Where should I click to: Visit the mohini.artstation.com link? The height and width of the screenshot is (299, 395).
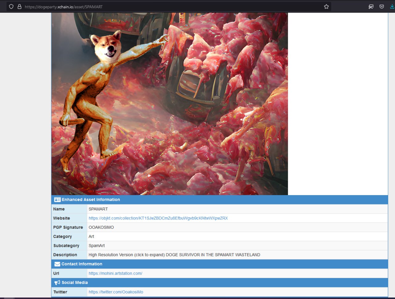click(115, 273)
